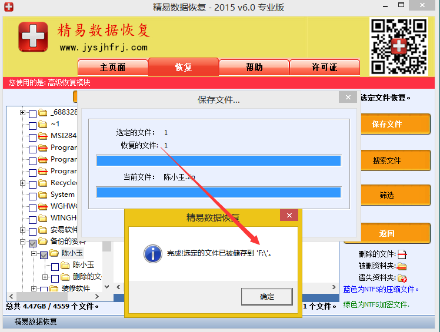Click the tree panel horizontal scrollbar right arrow

(97, 296)
